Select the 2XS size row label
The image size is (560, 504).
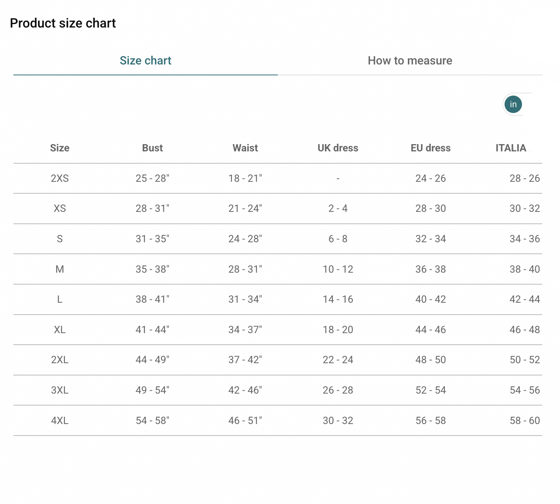[60, 178]
